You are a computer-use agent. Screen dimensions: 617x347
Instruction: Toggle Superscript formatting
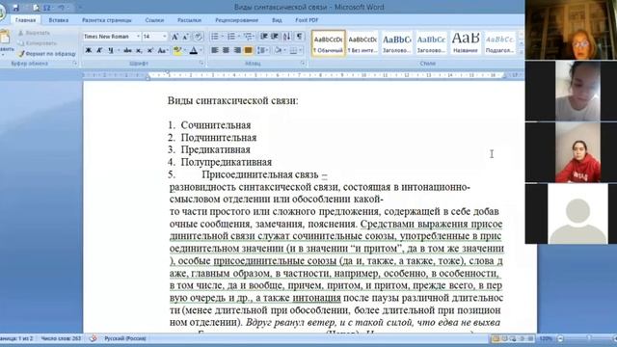click(150, 50)
